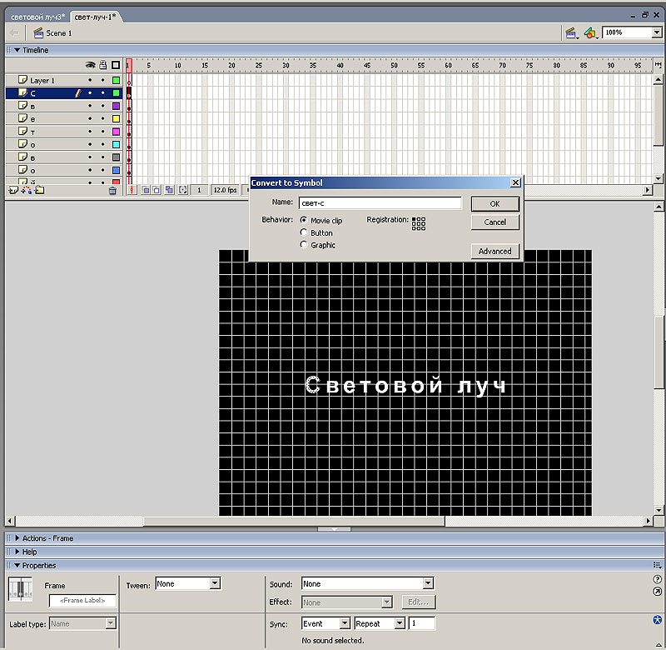Click the Add Motion Guide icon
This screenshot has width=666, height=650.
click(25, 190)
